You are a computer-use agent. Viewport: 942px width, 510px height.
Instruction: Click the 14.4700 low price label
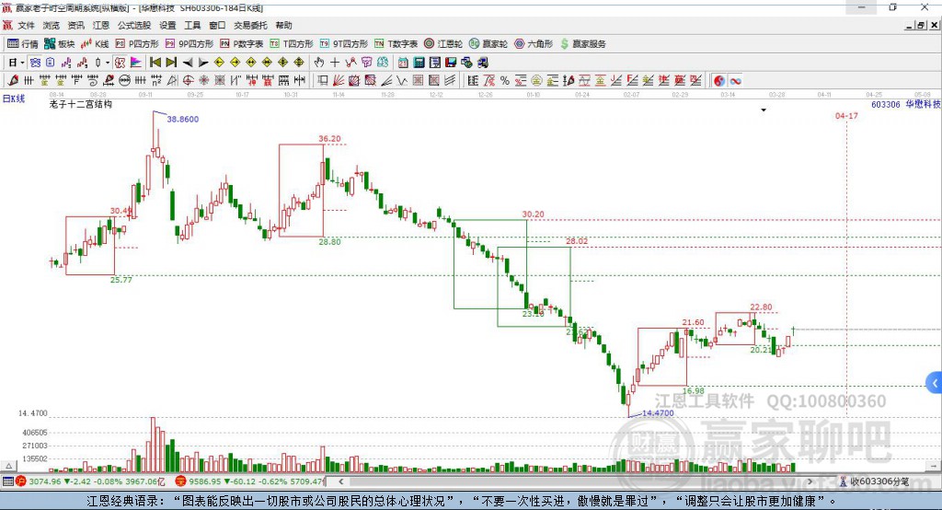point(658,412)
